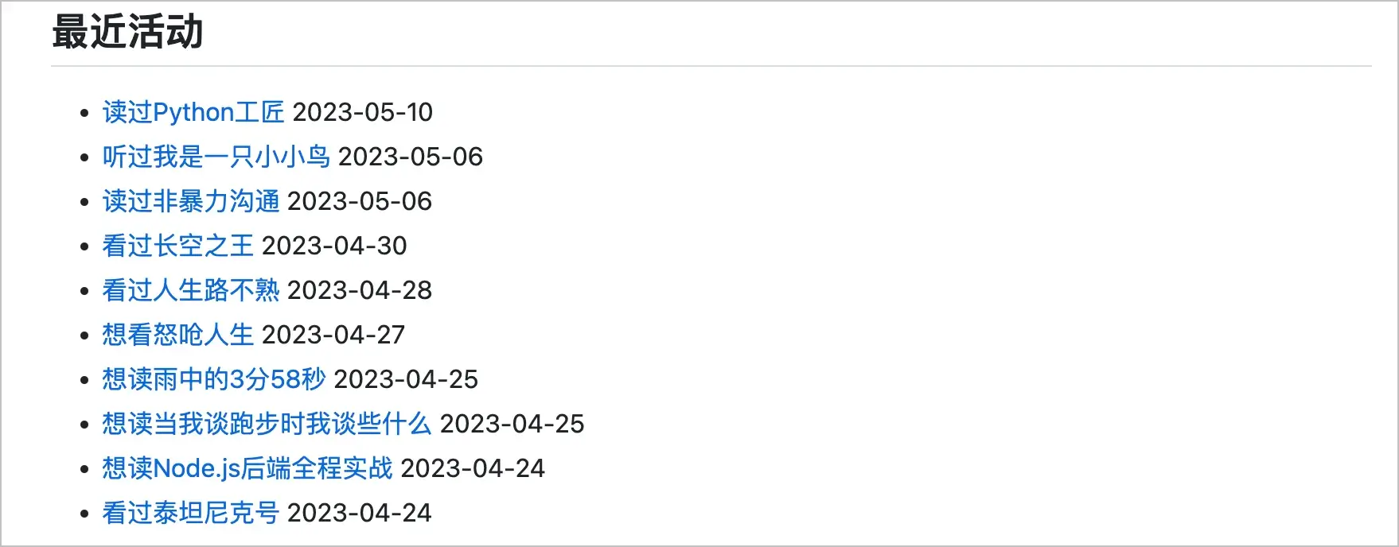
Task: Click the 看过泰坦尼克号 link
Action: pos(191,513)
